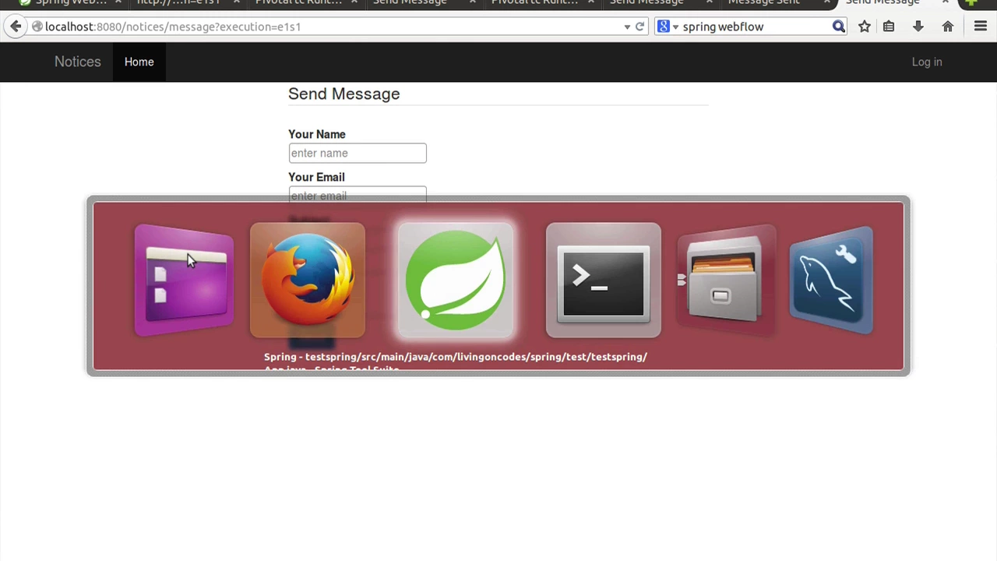Click the Your Name label

pos(317,134)
